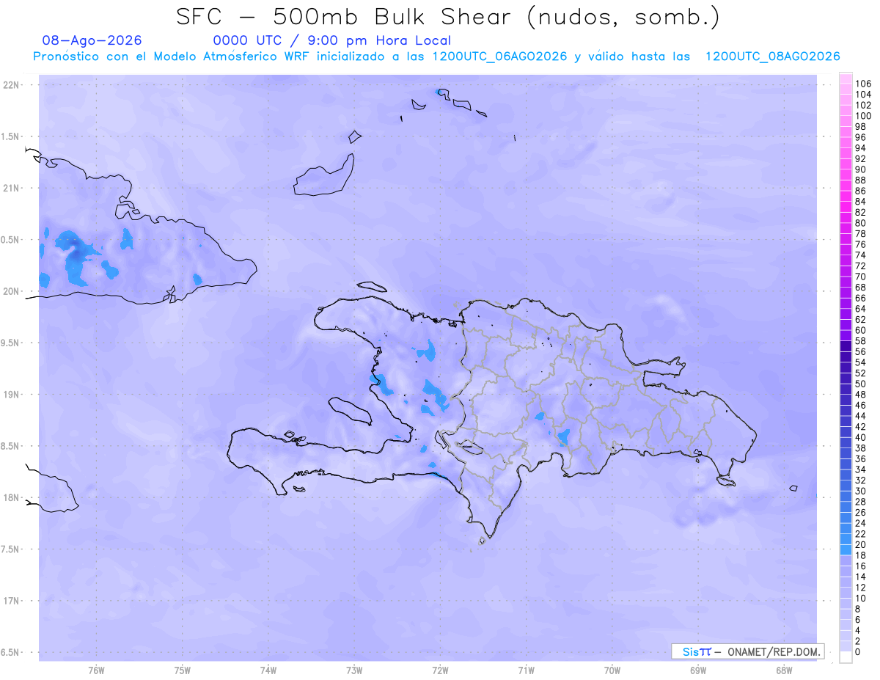Click the '1.5N' latitude tick label
The width and height of the screenshot is (880, 680).
[x=11, y=136]
